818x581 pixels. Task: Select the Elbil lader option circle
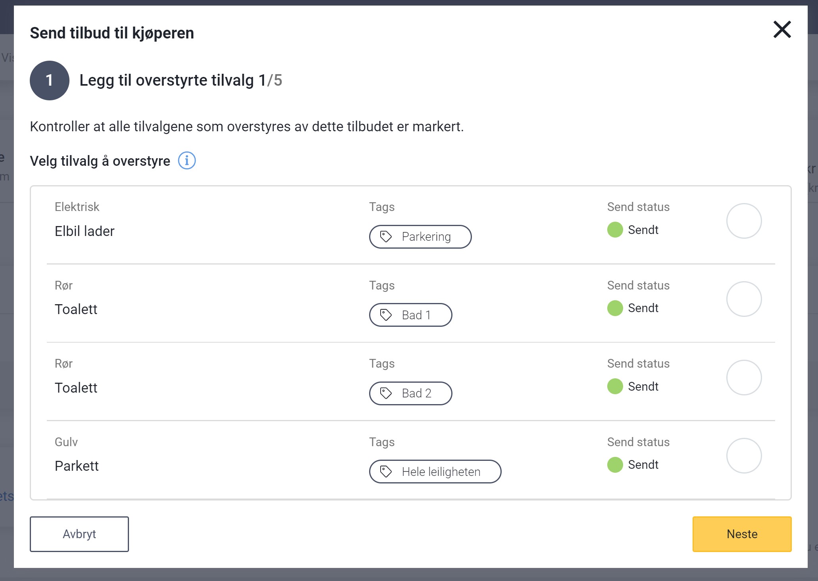click(x=744, y=221)
